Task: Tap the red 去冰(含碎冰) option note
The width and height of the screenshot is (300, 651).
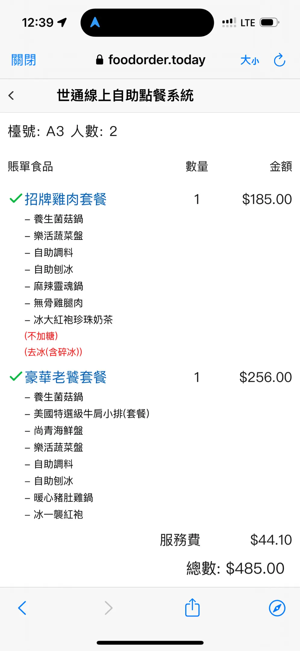Action: 53,352
